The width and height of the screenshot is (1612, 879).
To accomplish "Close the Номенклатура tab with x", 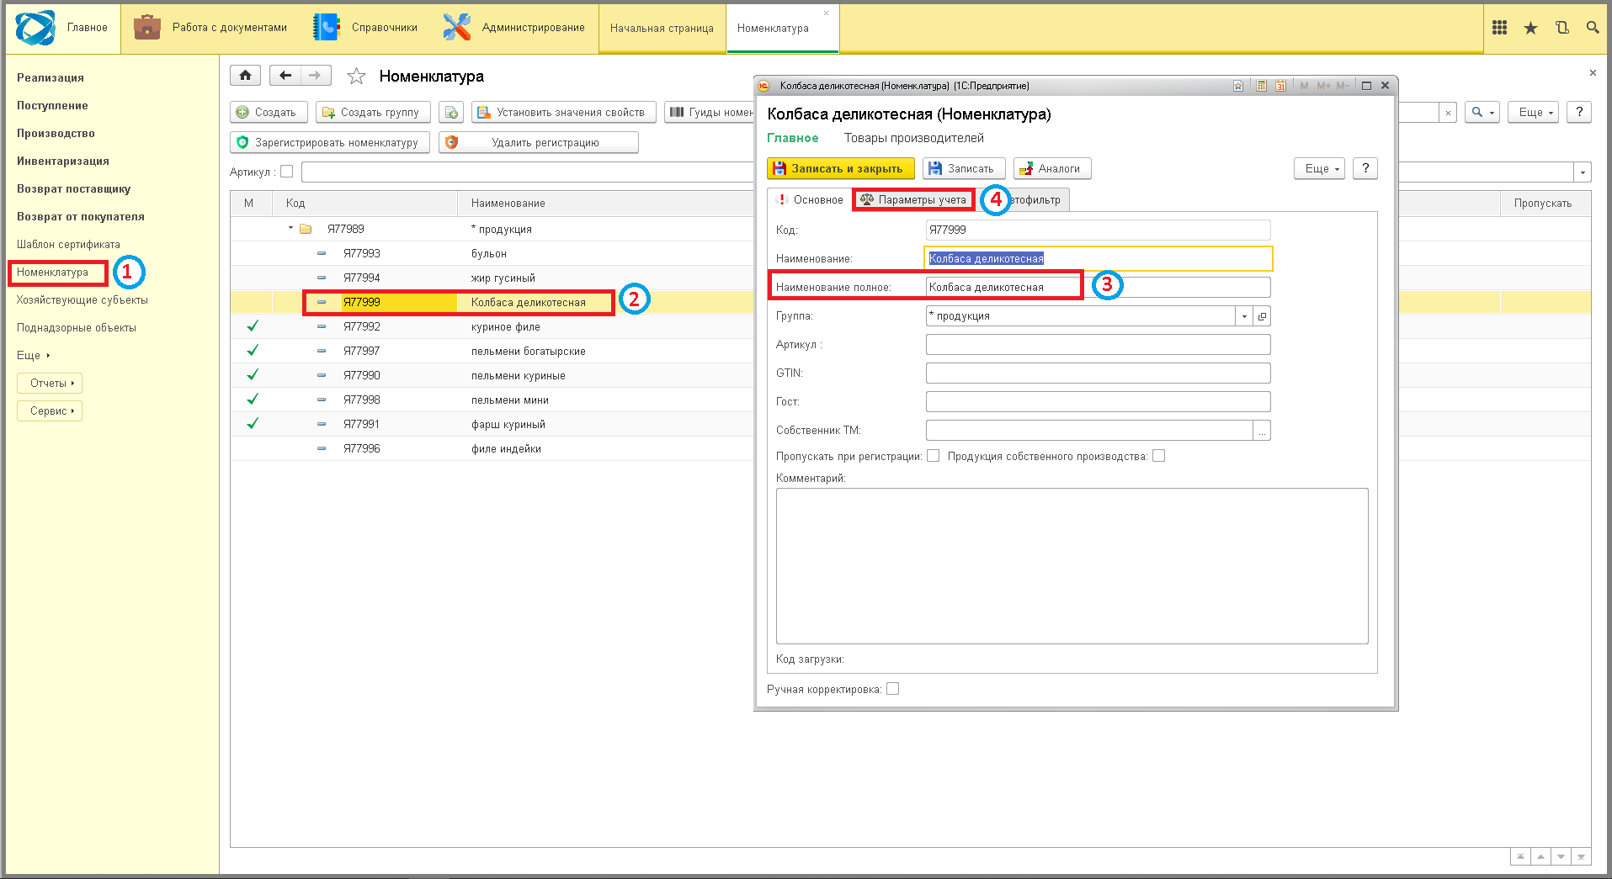I will pos(826,13).
